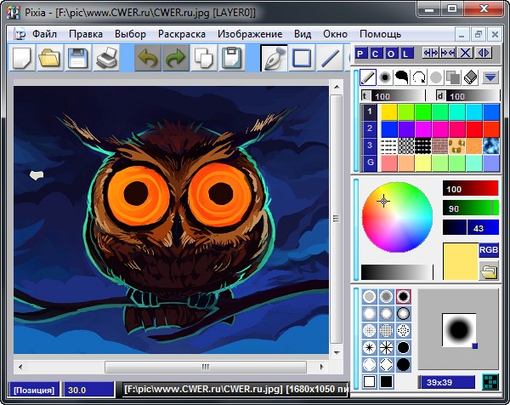Click the green Undo arrow
Screen dimensions: 510x405
point(148,58)
